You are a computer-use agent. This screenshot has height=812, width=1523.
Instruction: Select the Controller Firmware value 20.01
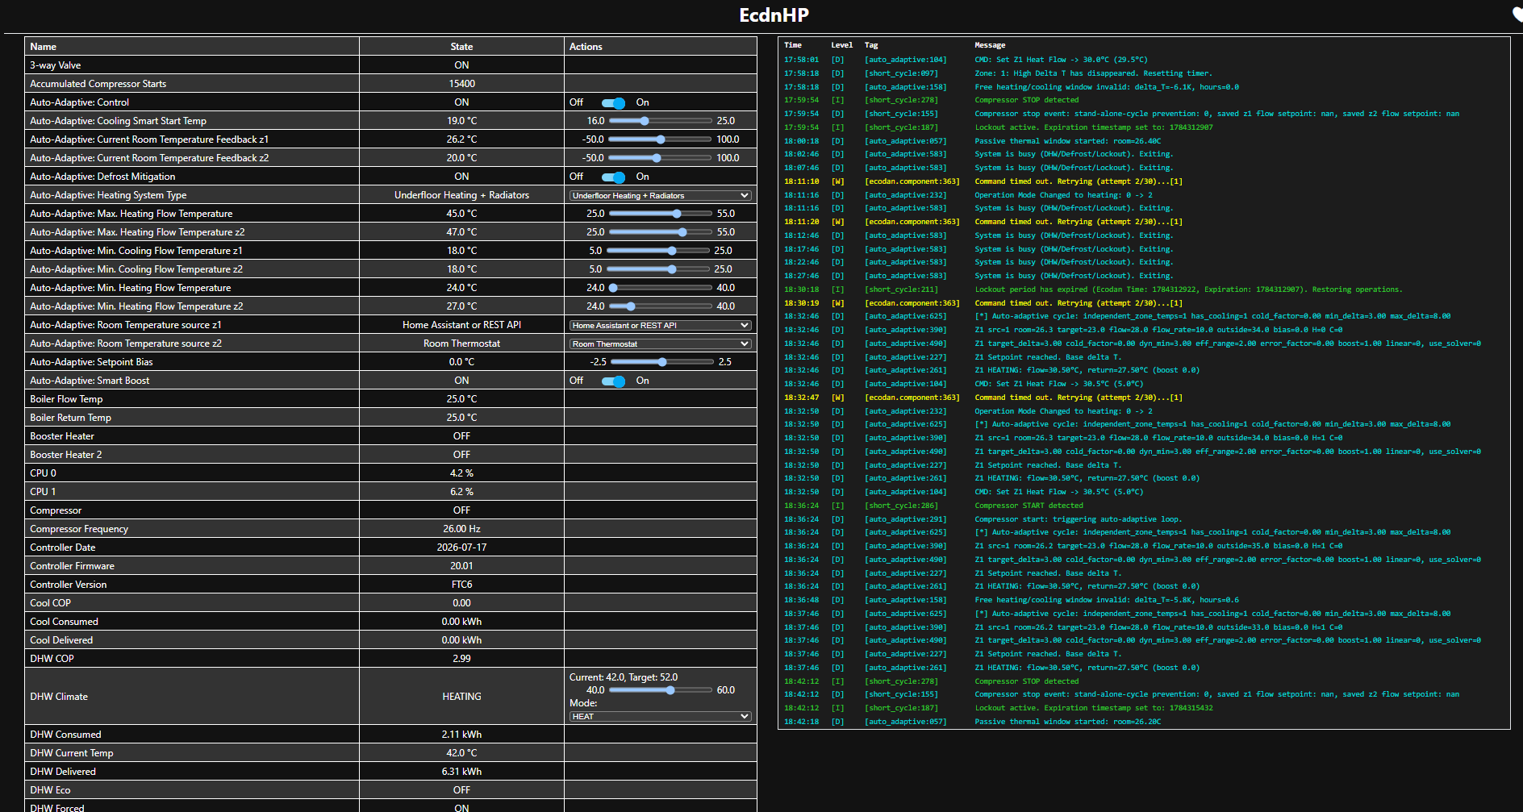(x=461, y=566)
